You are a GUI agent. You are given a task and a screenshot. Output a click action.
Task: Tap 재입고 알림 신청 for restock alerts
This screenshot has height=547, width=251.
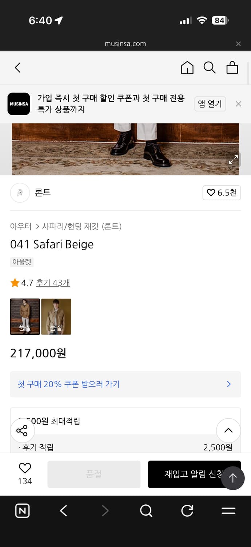(x=194, y=474)
